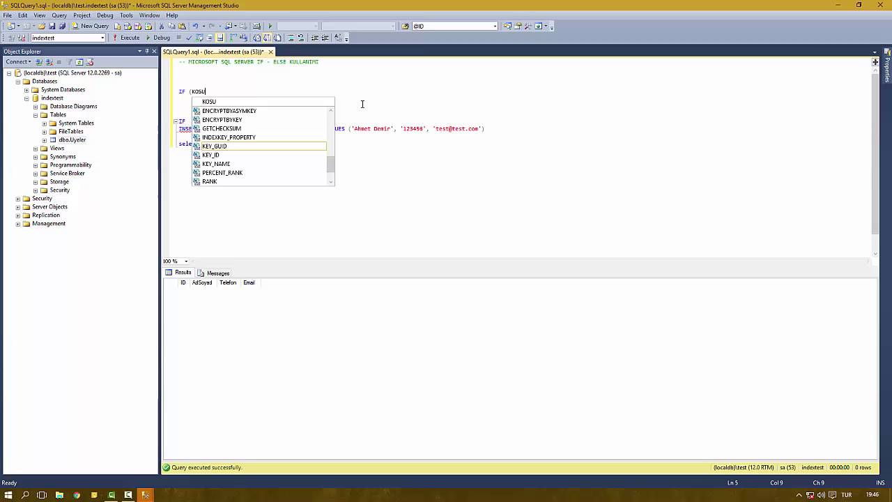Click the Increase Indent icon
Image resolution: width=892 pixels, height=502 pixels.
coord(325,38)
